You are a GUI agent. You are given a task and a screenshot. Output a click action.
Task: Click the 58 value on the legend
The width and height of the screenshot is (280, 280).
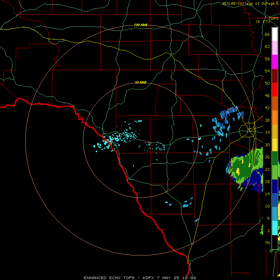click(x=267, y=59)
